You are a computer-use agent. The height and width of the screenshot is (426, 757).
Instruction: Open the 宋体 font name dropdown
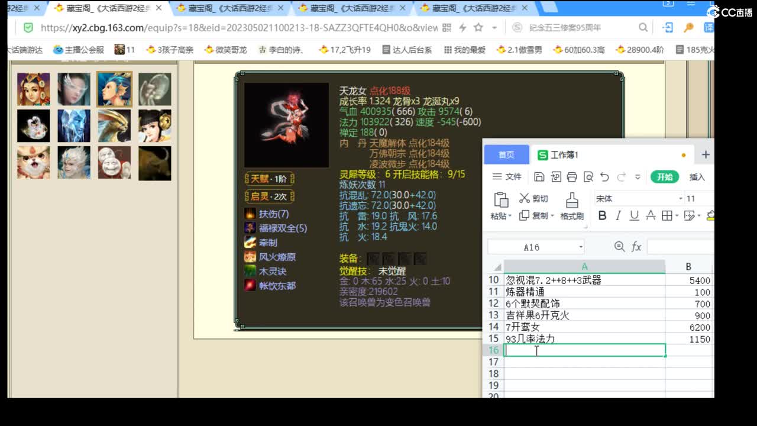click(680, 199)
